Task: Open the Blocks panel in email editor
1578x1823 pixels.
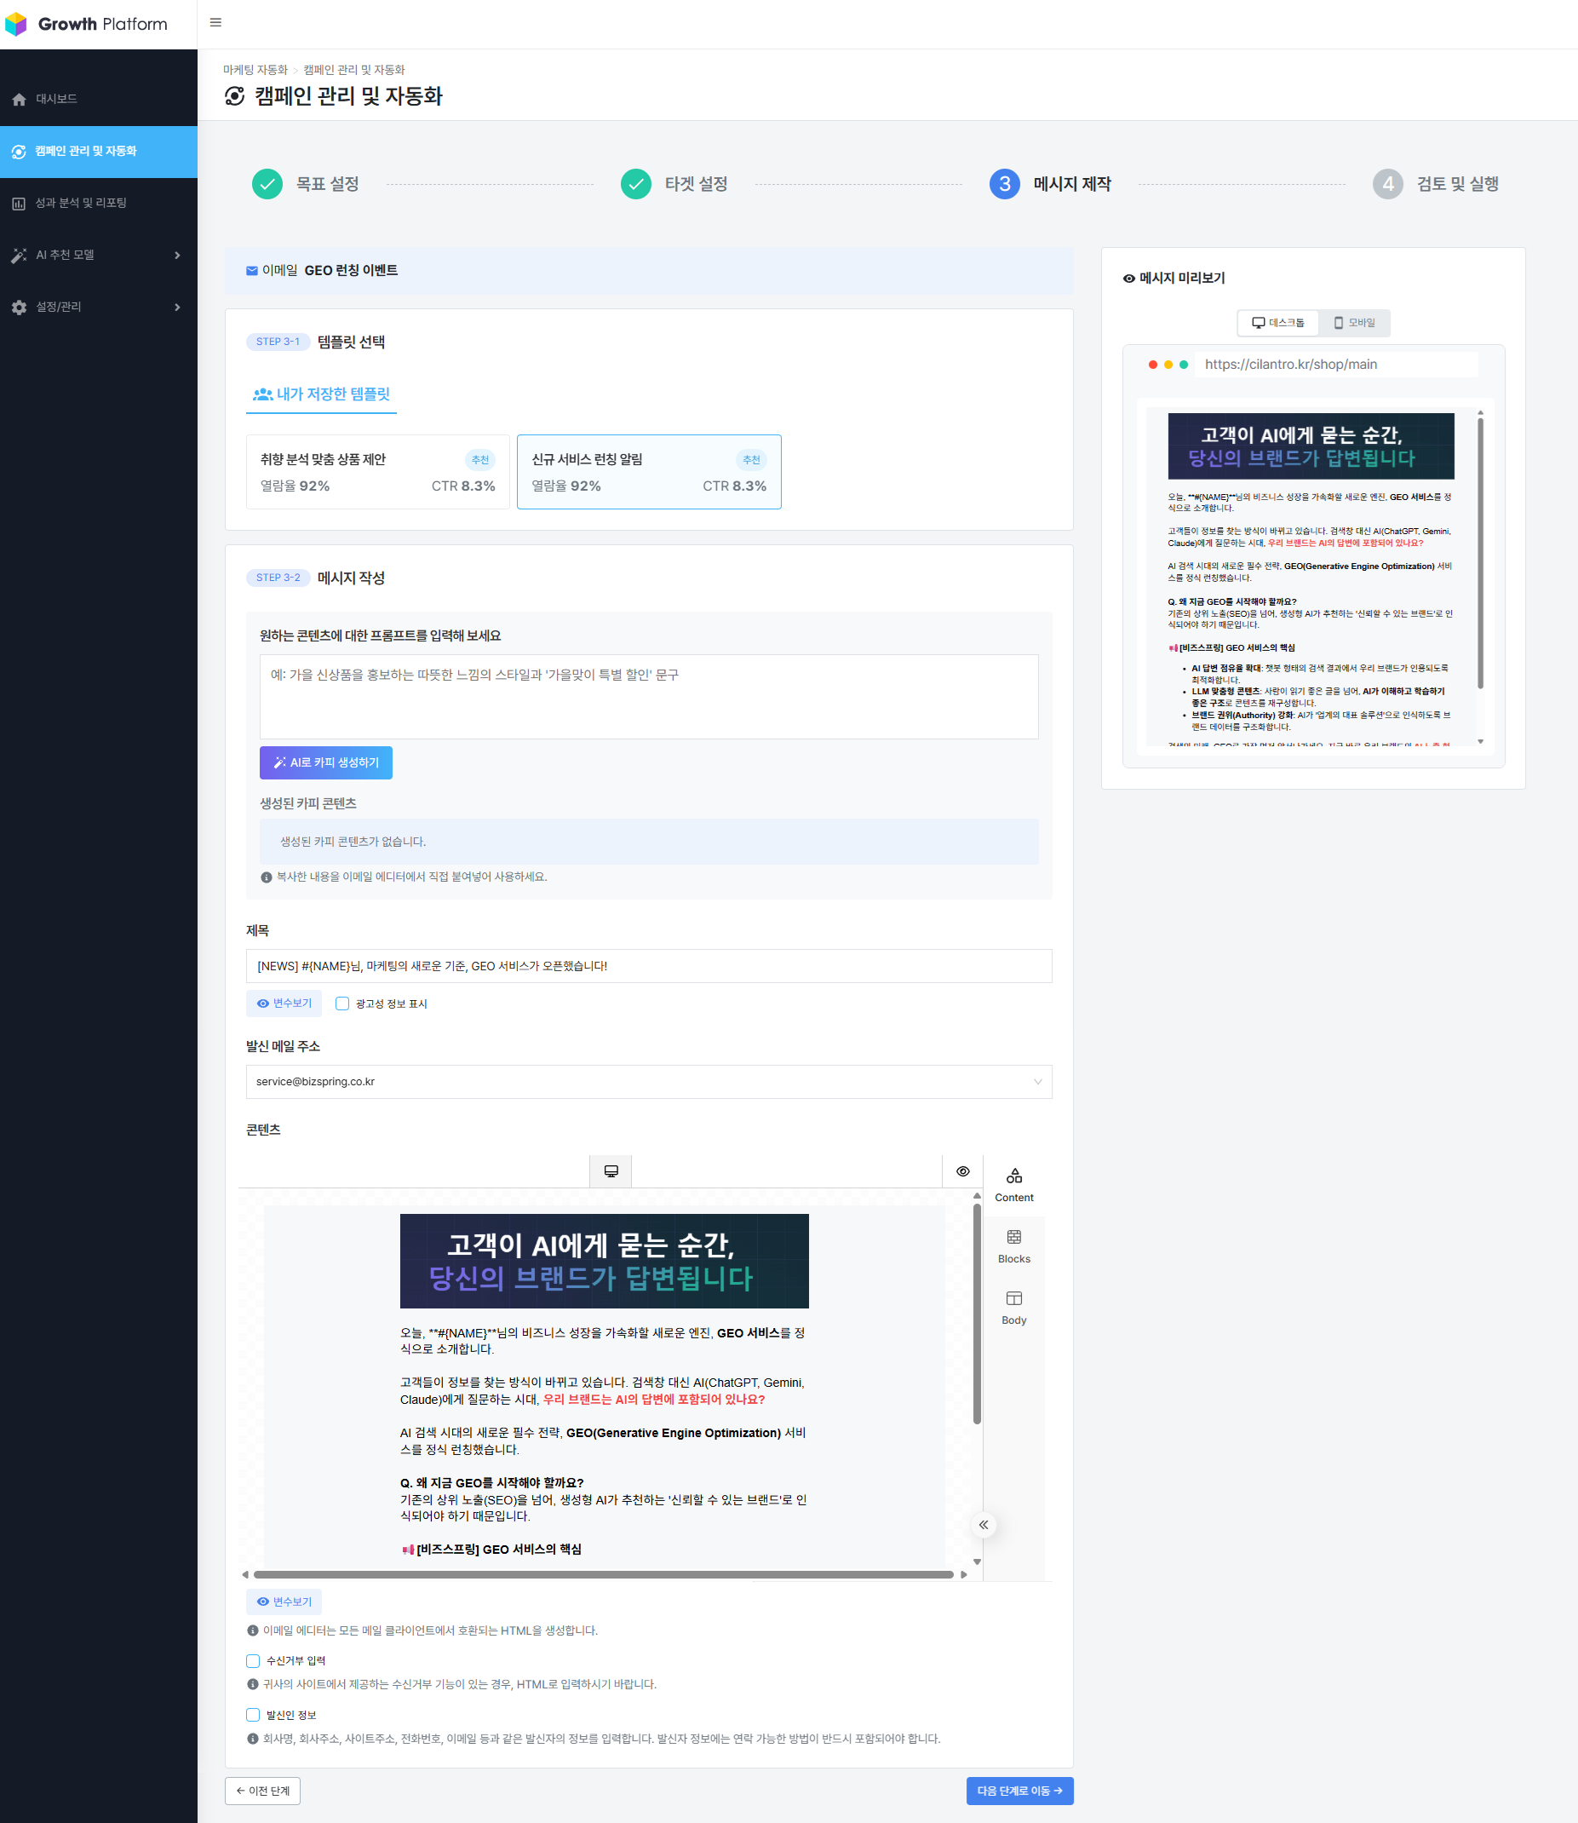Action: [x=1013, y=1246]
